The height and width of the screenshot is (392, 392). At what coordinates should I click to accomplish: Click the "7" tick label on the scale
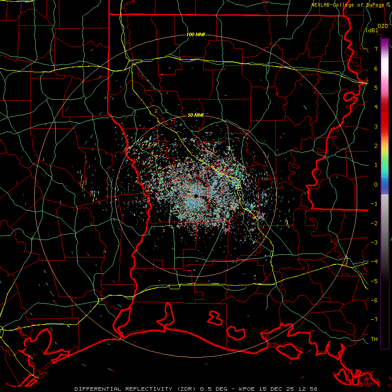(376, 49)
